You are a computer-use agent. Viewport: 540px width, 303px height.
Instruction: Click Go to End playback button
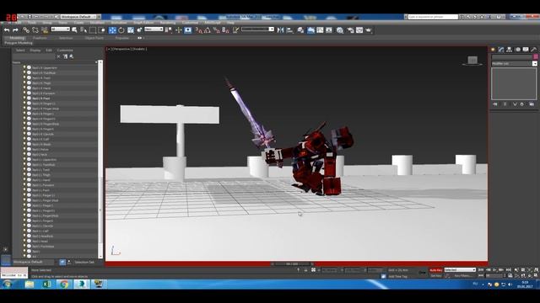508,270
